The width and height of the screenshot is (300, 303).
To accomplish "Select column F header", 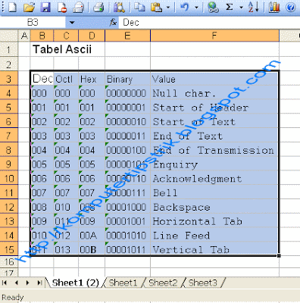I will coord(214,36).
